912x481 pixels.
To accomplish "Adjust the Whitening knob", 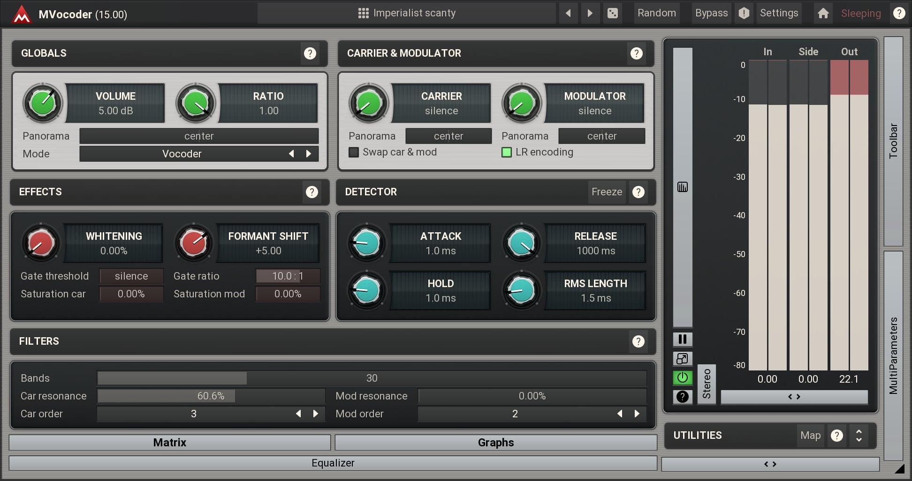I will [x=41, y=243].
